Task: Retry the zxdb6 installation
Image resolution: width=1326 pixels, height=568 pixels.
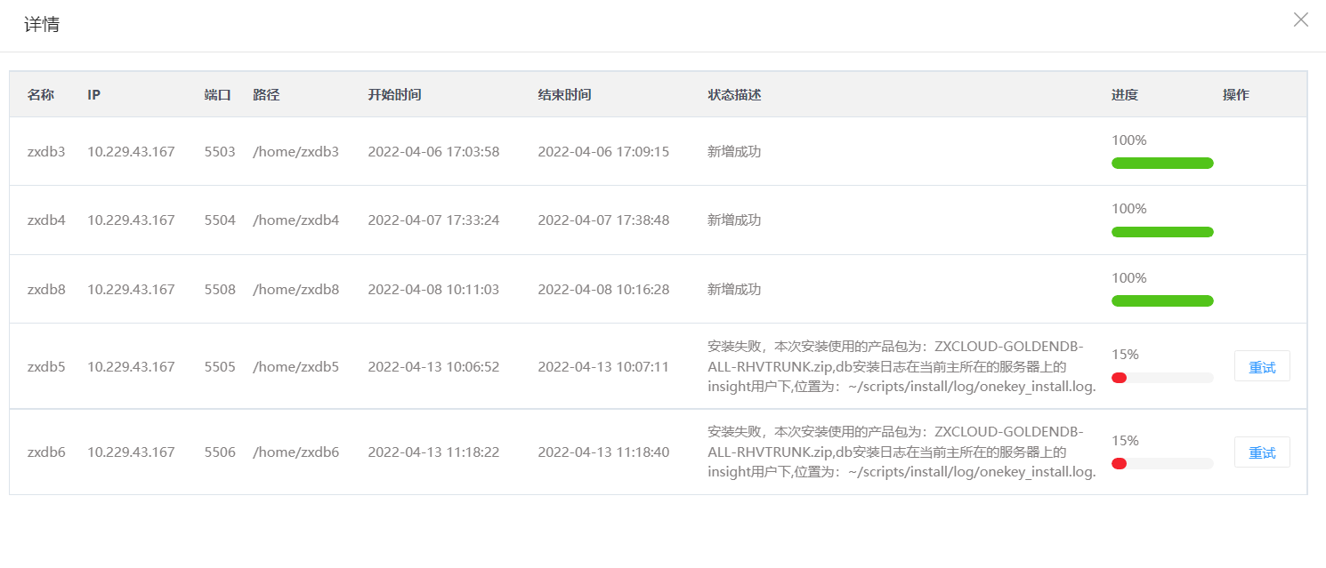Action: [x=1261, y=452]
